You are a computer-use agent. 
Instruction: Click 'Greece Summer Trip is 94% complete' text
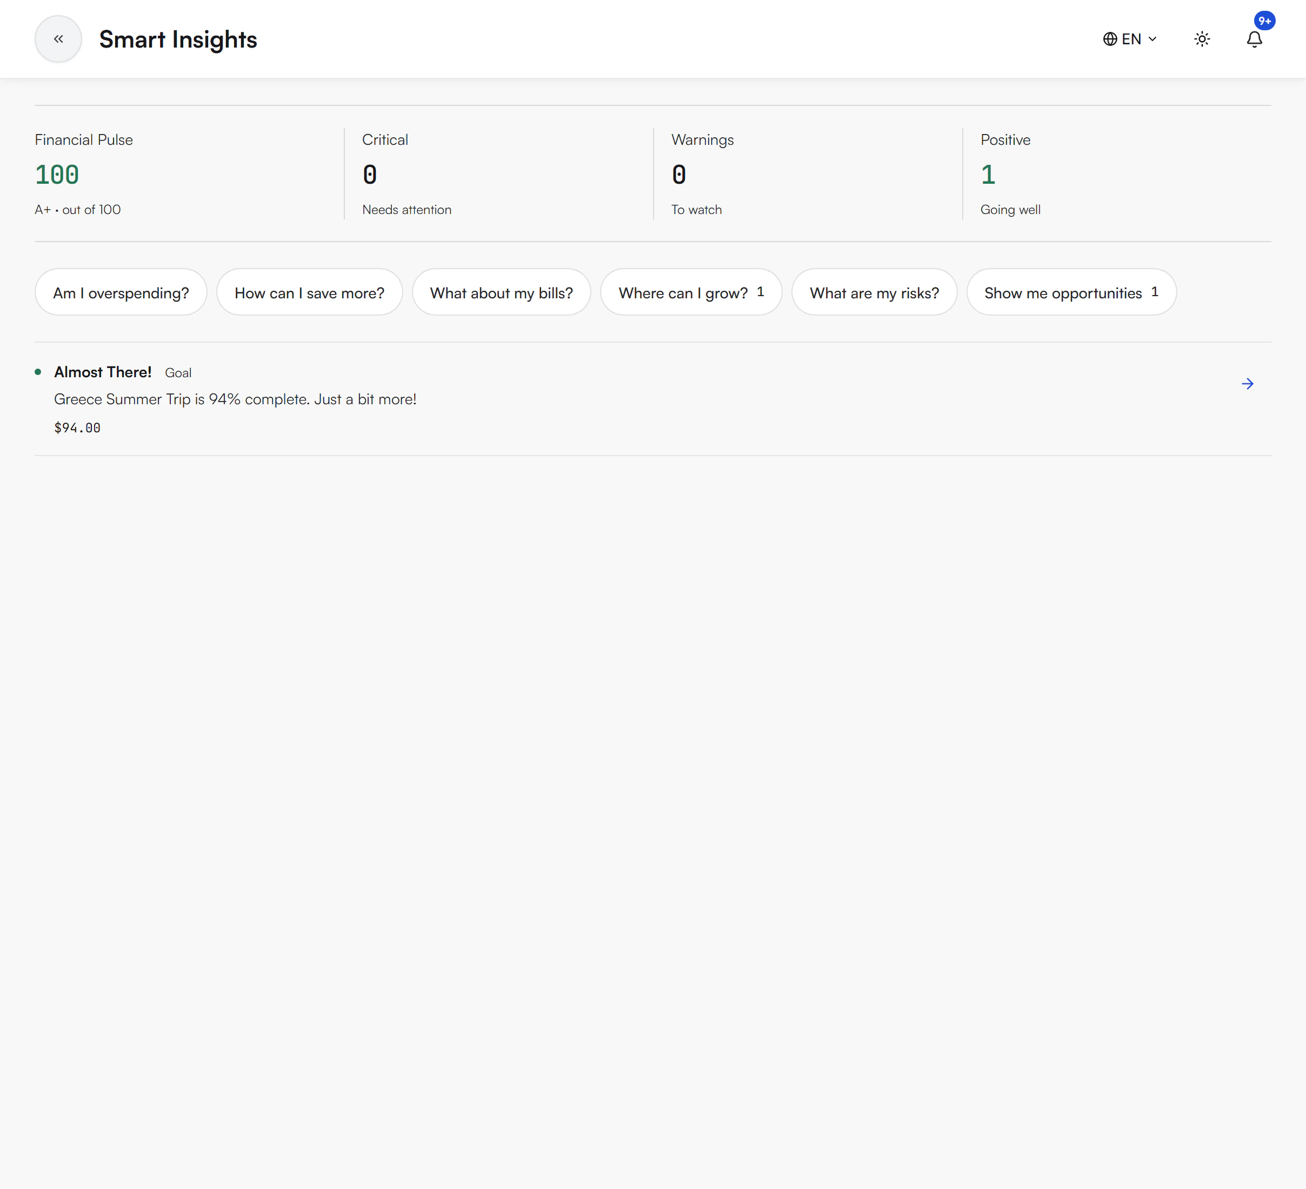[182, 399]
